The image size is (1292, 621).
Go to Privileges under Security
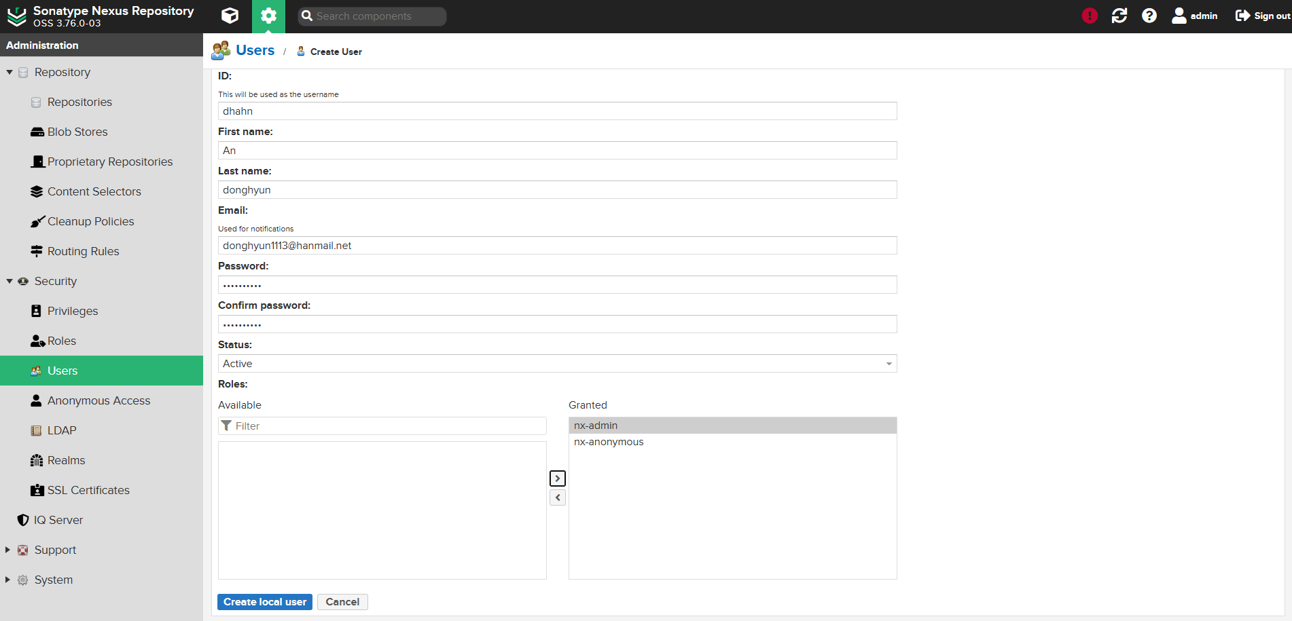71,310
